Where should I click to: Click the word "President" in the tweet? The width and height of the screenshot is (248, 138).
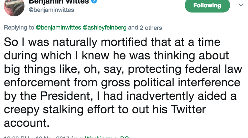click(x=65, y=96)
